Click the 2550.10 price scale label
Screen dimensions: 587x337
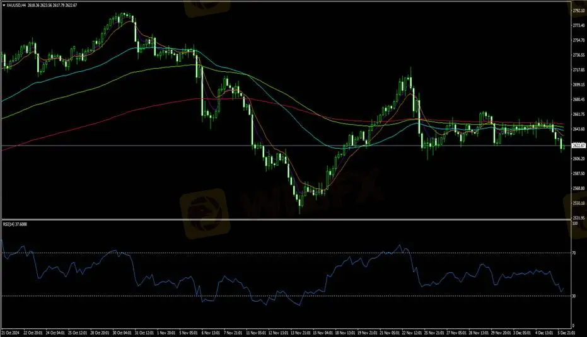coord(579,203)
